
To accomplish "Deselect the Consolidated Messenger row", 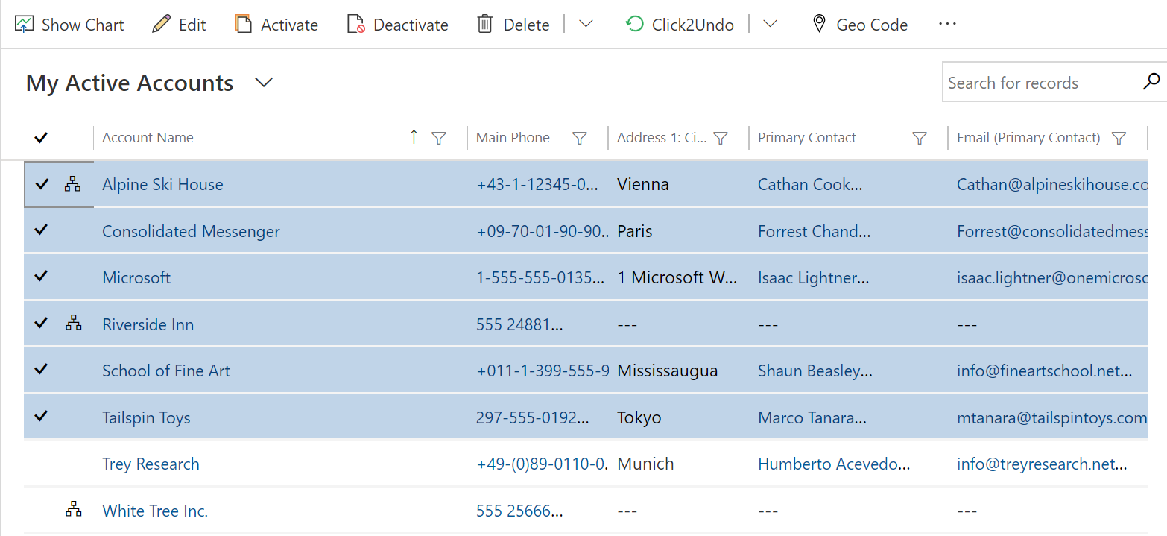I will pos(41,230).
